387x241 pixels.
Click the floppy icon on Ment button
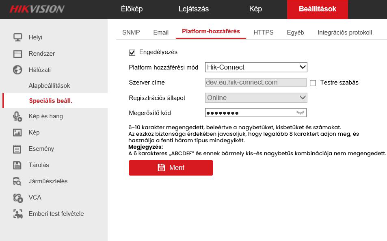click(161, 168)
